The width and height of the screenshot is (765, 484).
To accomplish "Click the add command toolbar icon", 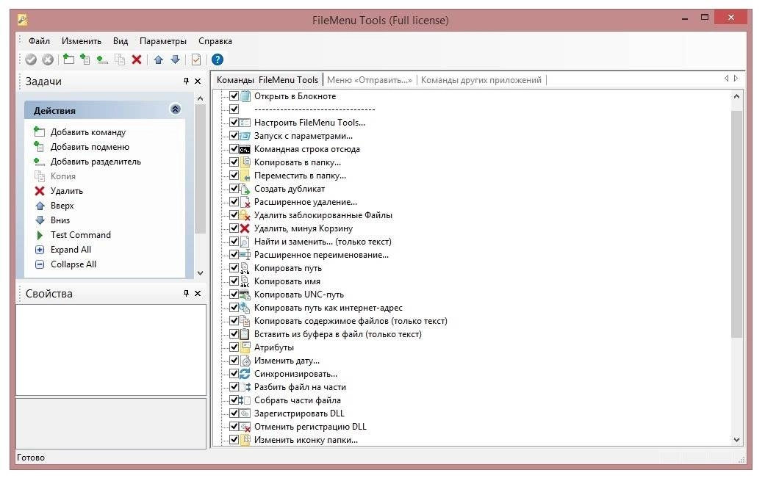I will (69, 59).
